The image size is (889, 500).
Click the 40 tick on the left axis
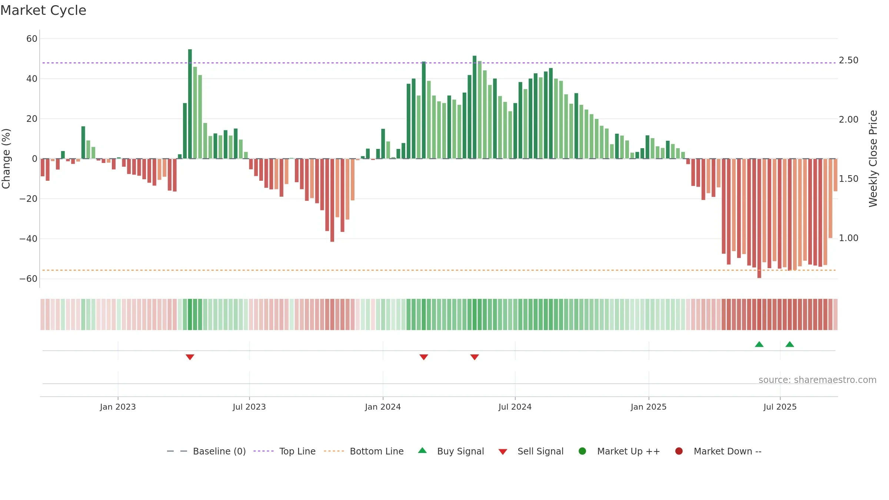point(32,79)
